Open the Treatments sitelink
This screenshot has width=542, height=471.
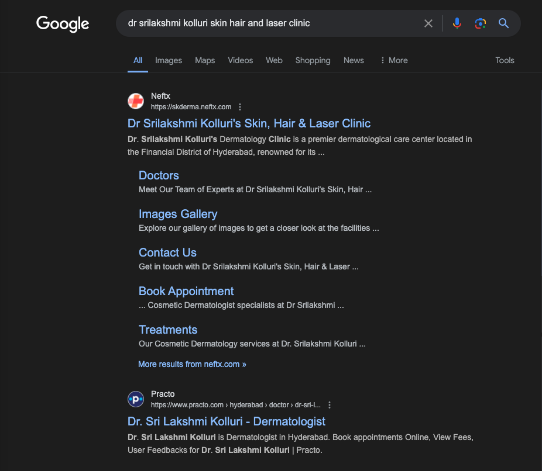pos(168,330)
